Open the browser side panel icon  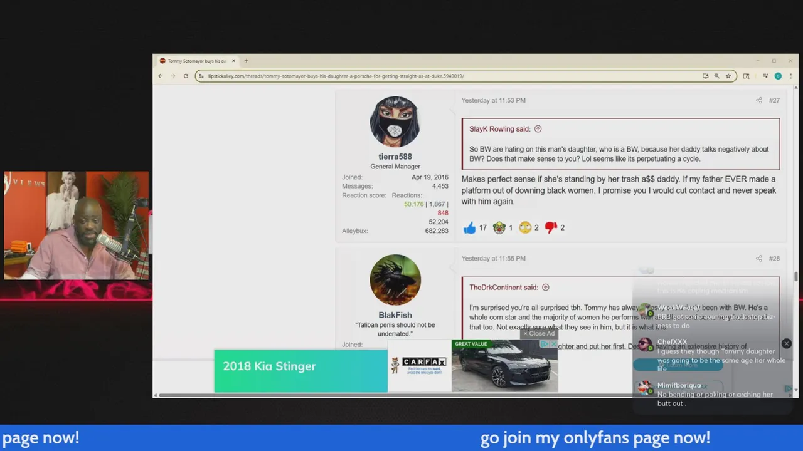(746, 76)
